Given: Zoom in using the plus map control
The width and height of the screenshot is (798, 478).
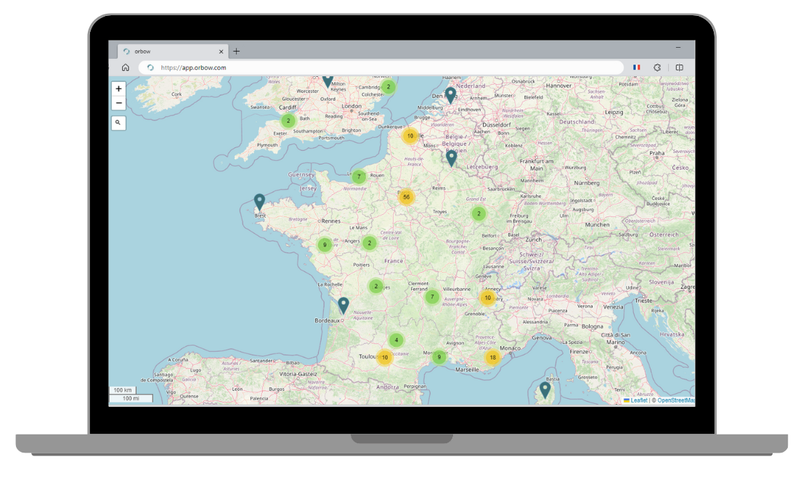Looking at the screenshot, I should [x=118, y=88].
